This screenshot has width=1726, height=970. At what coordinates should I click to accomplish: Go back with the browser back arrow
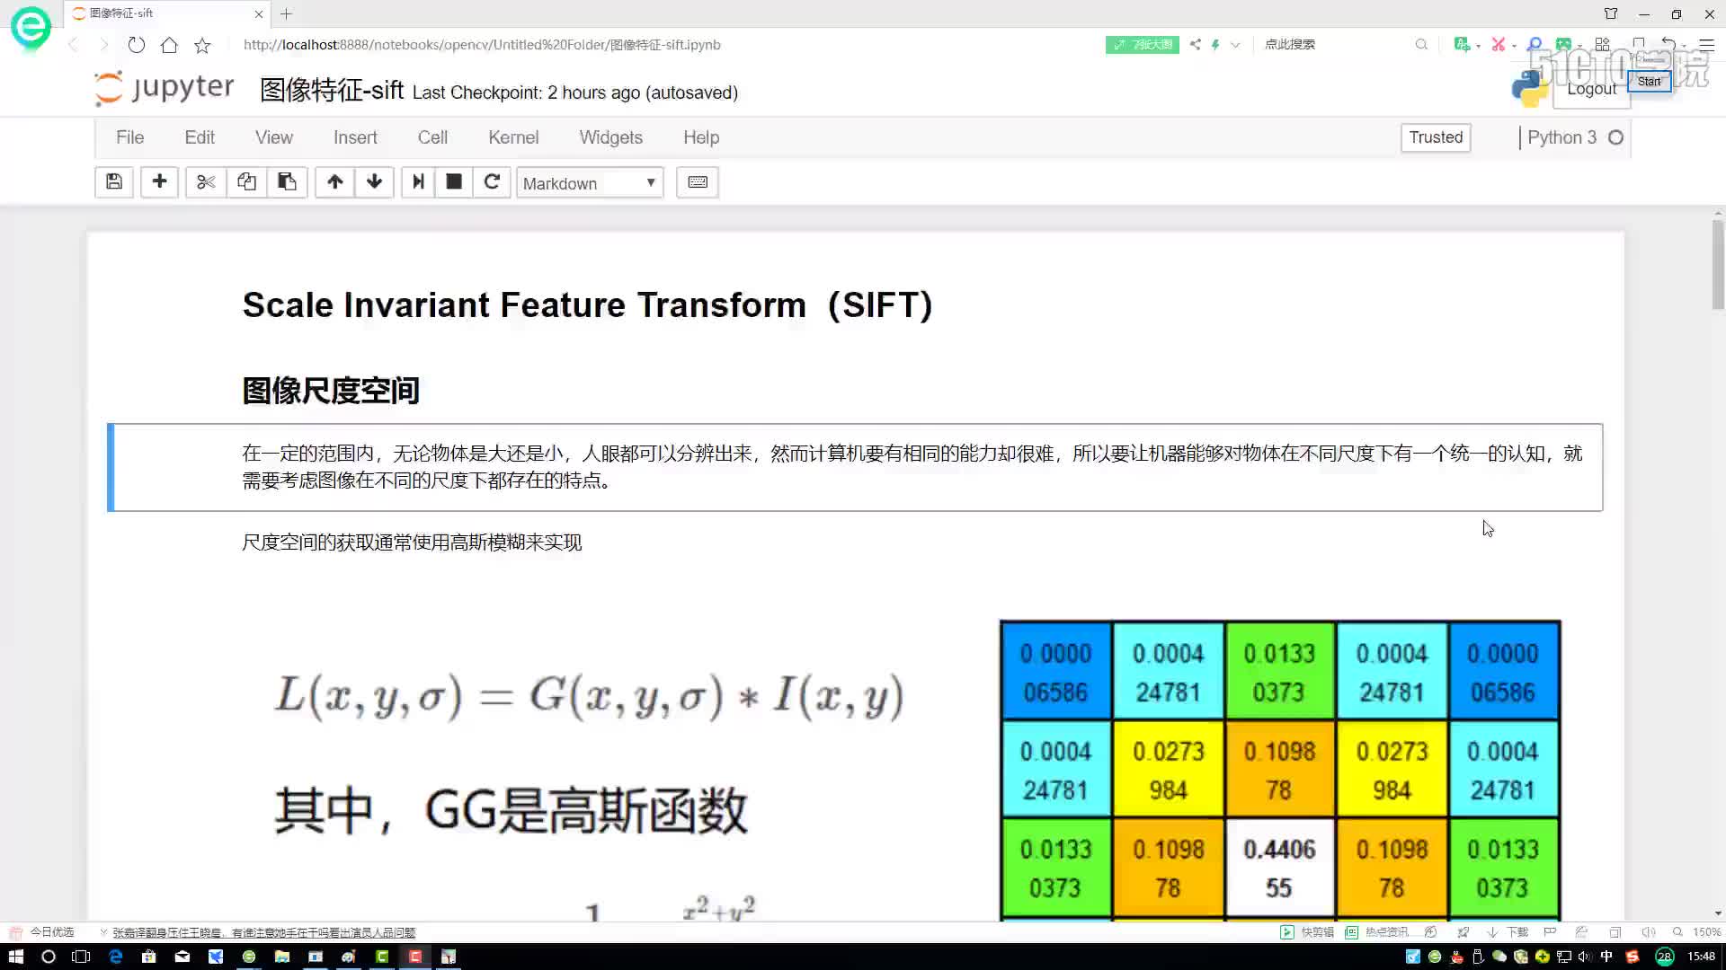(x=73, y=45)
